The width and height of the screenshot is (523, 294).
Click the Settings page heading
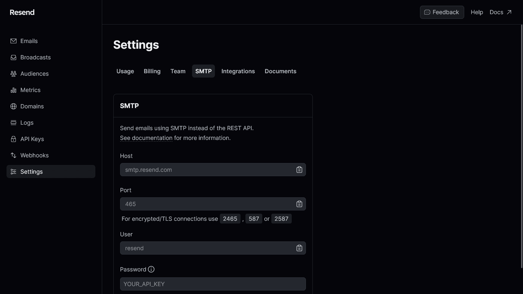pos(136,45)
